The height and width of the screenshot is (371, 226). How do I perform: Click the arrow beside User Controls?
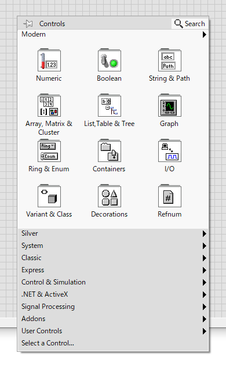205,332
